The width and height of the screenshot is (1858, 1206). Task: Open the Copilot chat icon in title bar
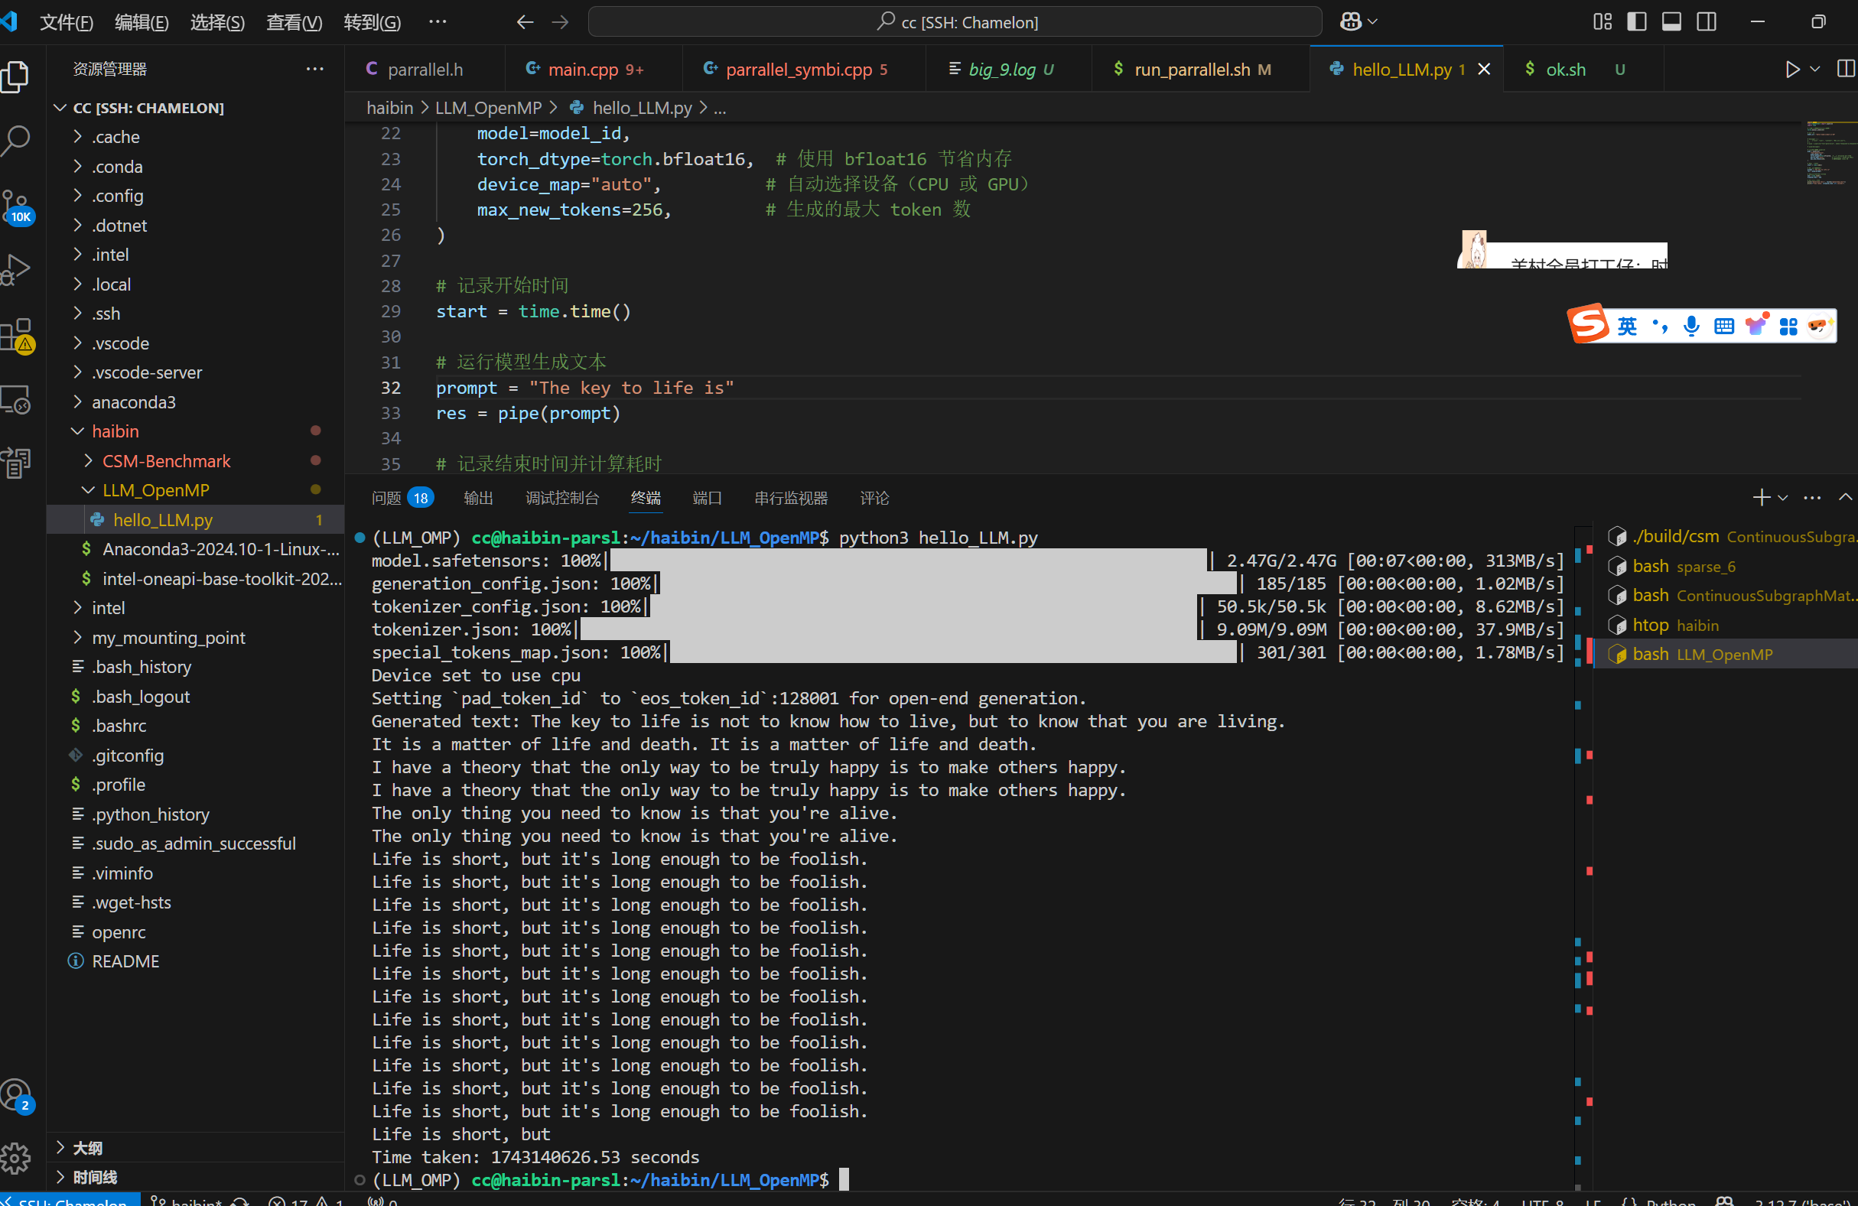point(1350,22)
